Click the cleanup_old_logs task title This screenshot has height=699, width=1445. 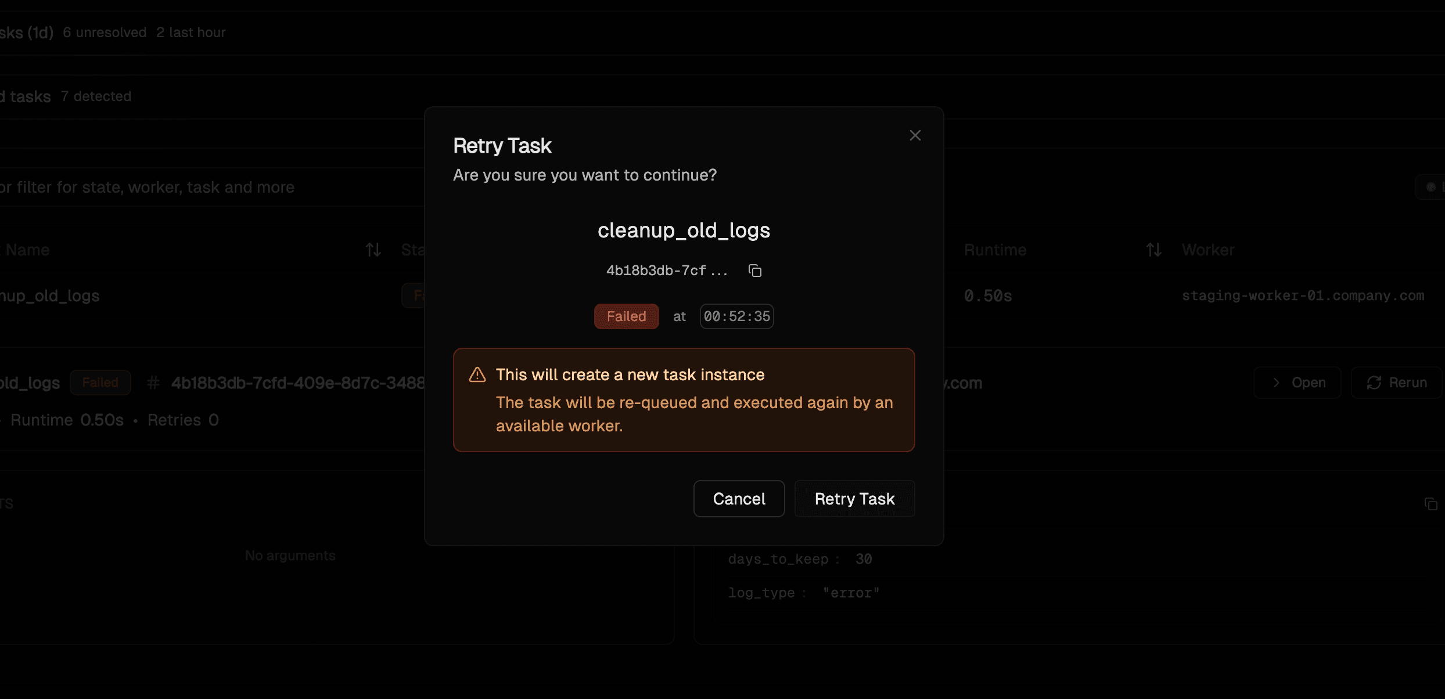tap(684, 230)
